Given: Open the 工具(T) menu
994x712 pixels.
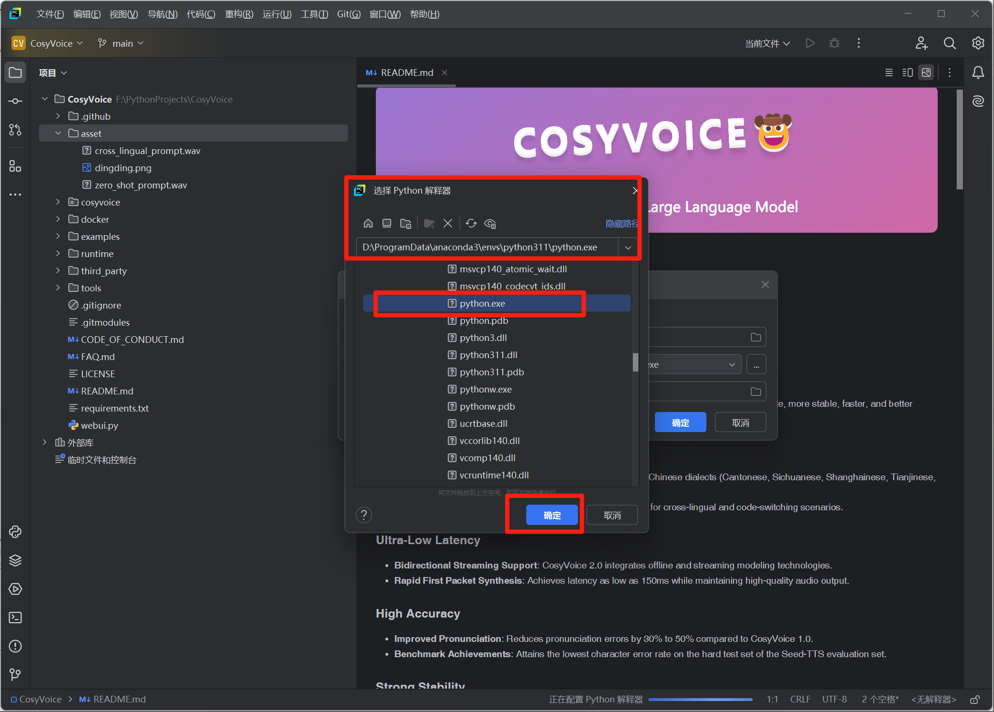Looking at the screenshot, I should pyautogui.click(x=314, y=14).
